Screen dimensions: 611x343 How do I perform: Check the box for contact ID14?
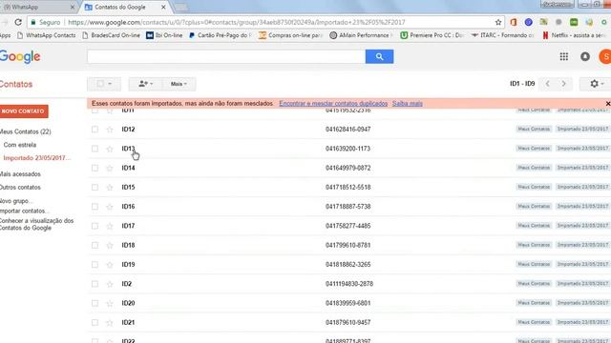[95, 168]
